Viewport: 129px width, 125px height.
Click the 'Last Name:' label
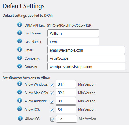point(33,42)
